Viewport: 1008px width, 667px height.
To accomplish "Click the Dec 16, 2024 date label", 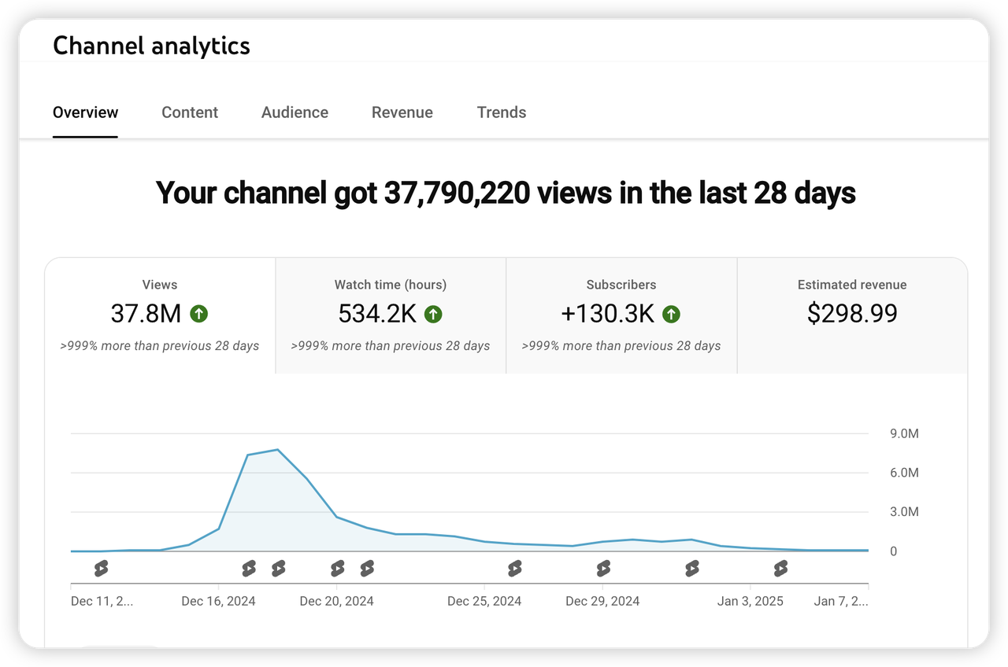I will click(218, 601).
